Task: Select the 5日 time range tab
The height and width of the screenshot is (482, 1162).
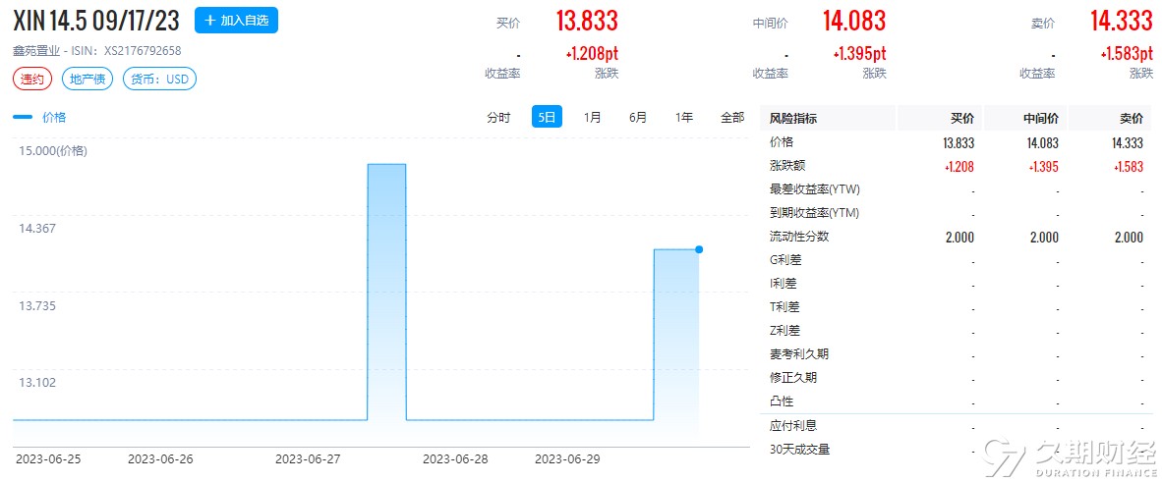Action: pyautogui.click(x=547, y=118)
